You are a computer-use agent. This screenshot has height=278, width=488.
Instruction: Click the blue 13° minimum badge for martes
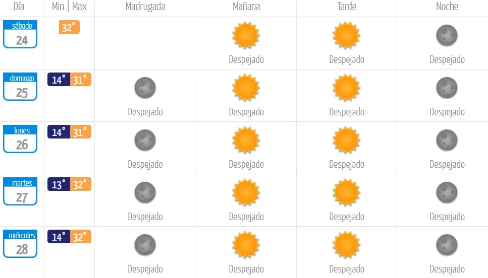click(59, 184)
